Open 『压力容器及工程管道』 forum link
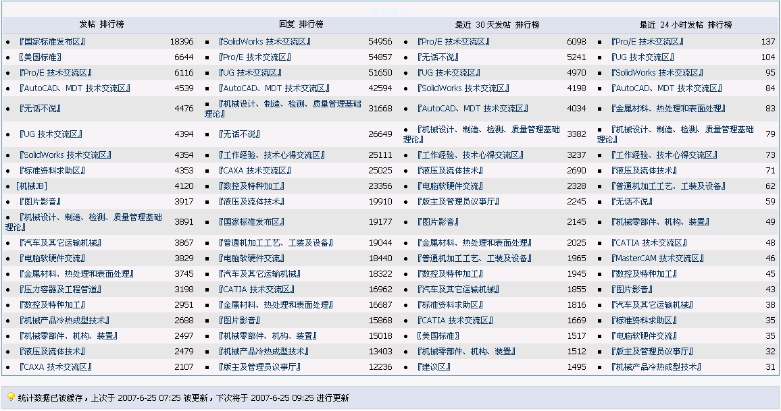The image size is (781, 411). (60, 289)
